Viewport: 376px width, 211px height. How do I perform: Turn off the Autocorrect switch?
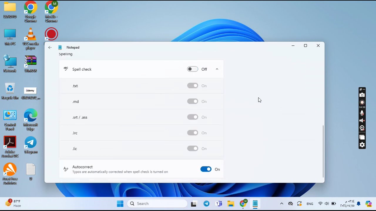point(206,169)
